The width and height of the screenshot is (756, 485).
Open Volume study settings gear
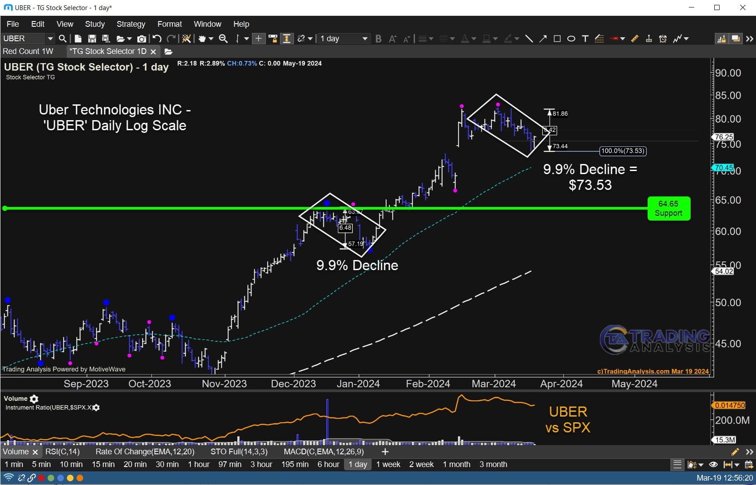click(x=34, y=399)
